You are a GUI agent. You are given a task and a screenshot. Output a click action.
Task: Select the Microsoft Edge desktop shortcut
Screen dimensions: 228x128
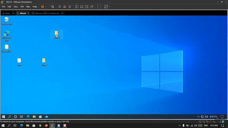click(6, 36)
